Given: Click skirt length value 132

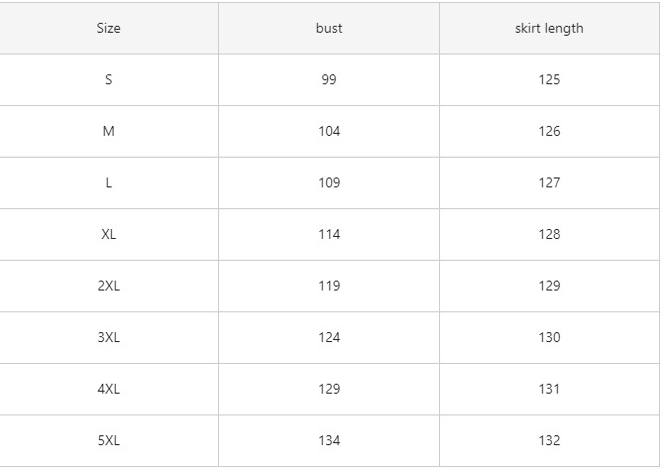Looking at the screenshot, I should click(x=549, y=440).
